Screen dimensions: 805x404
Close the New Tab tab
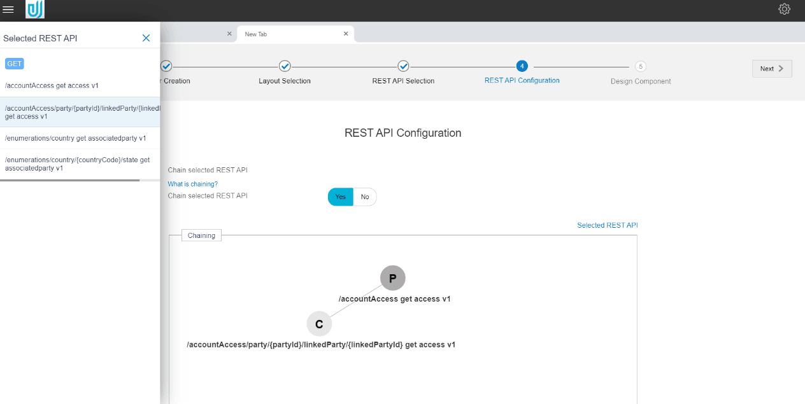(346, 34)
